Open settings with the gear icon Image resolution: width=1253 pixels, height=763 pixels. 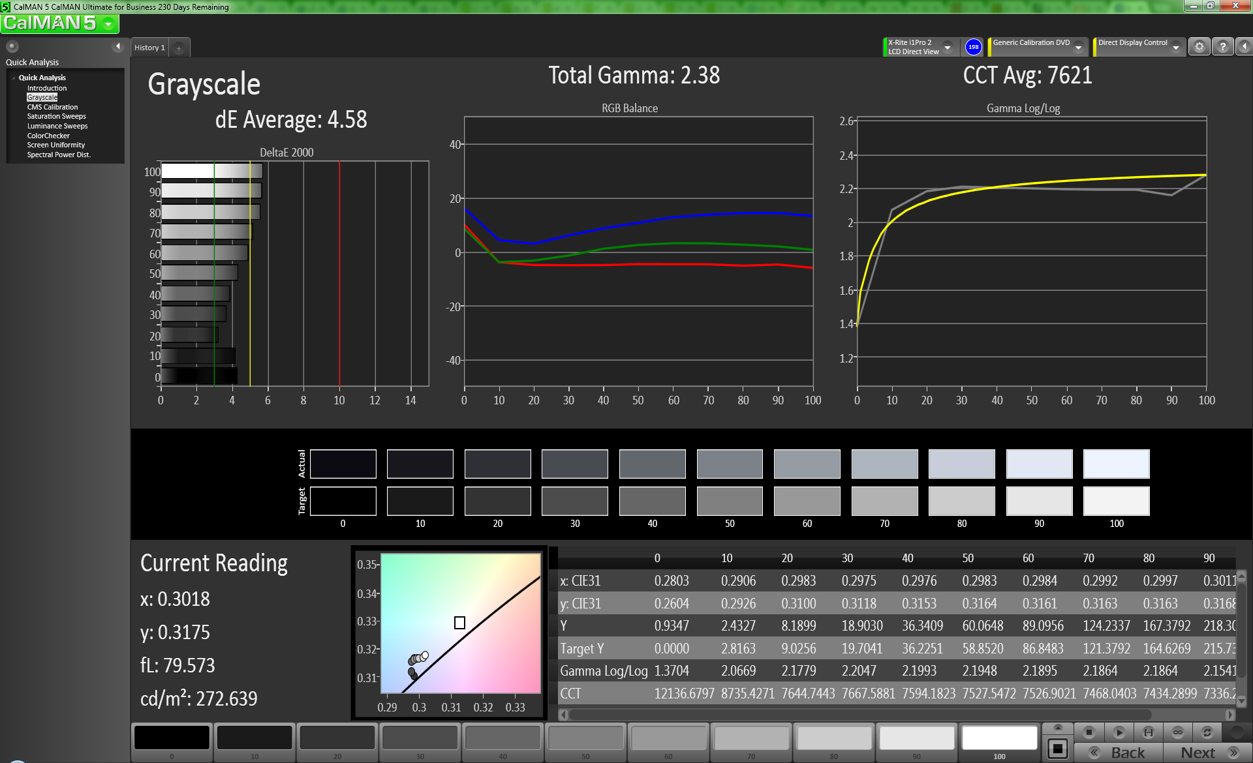[x=1199, y=47]
